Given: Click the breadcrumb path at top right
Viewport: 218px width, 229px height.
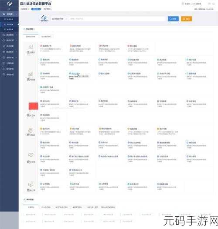Looking at the screenshot, I should coord(204,9).
